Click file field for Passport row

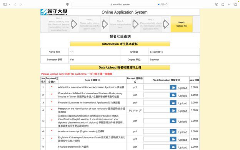(157, 110)
